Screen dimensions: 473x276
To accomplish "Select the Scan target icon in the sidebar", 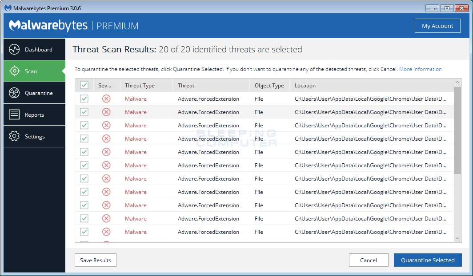I will (15, 71).
